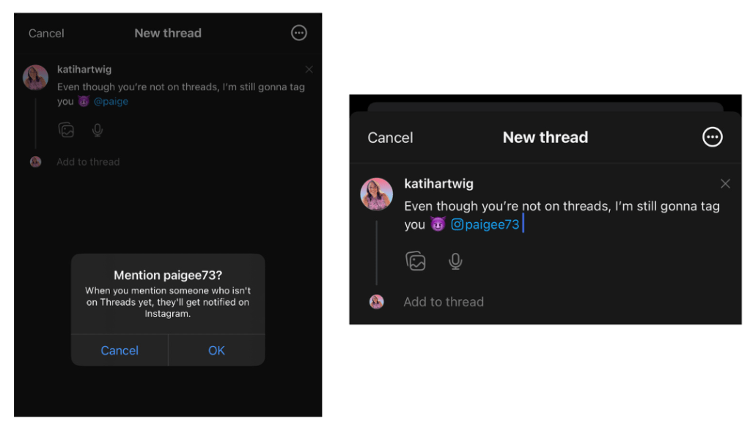Tap the small avatar next to Add to thread
Viewport: 750px width, 426px height.
click(35, 161)
